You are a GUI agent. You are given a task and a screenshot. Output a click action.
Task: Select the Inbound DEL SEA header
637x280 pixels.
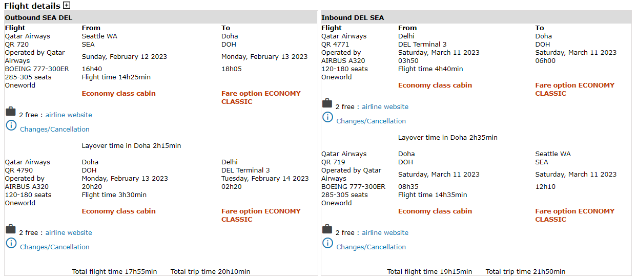pyautogui.click(x=353, y=17)
